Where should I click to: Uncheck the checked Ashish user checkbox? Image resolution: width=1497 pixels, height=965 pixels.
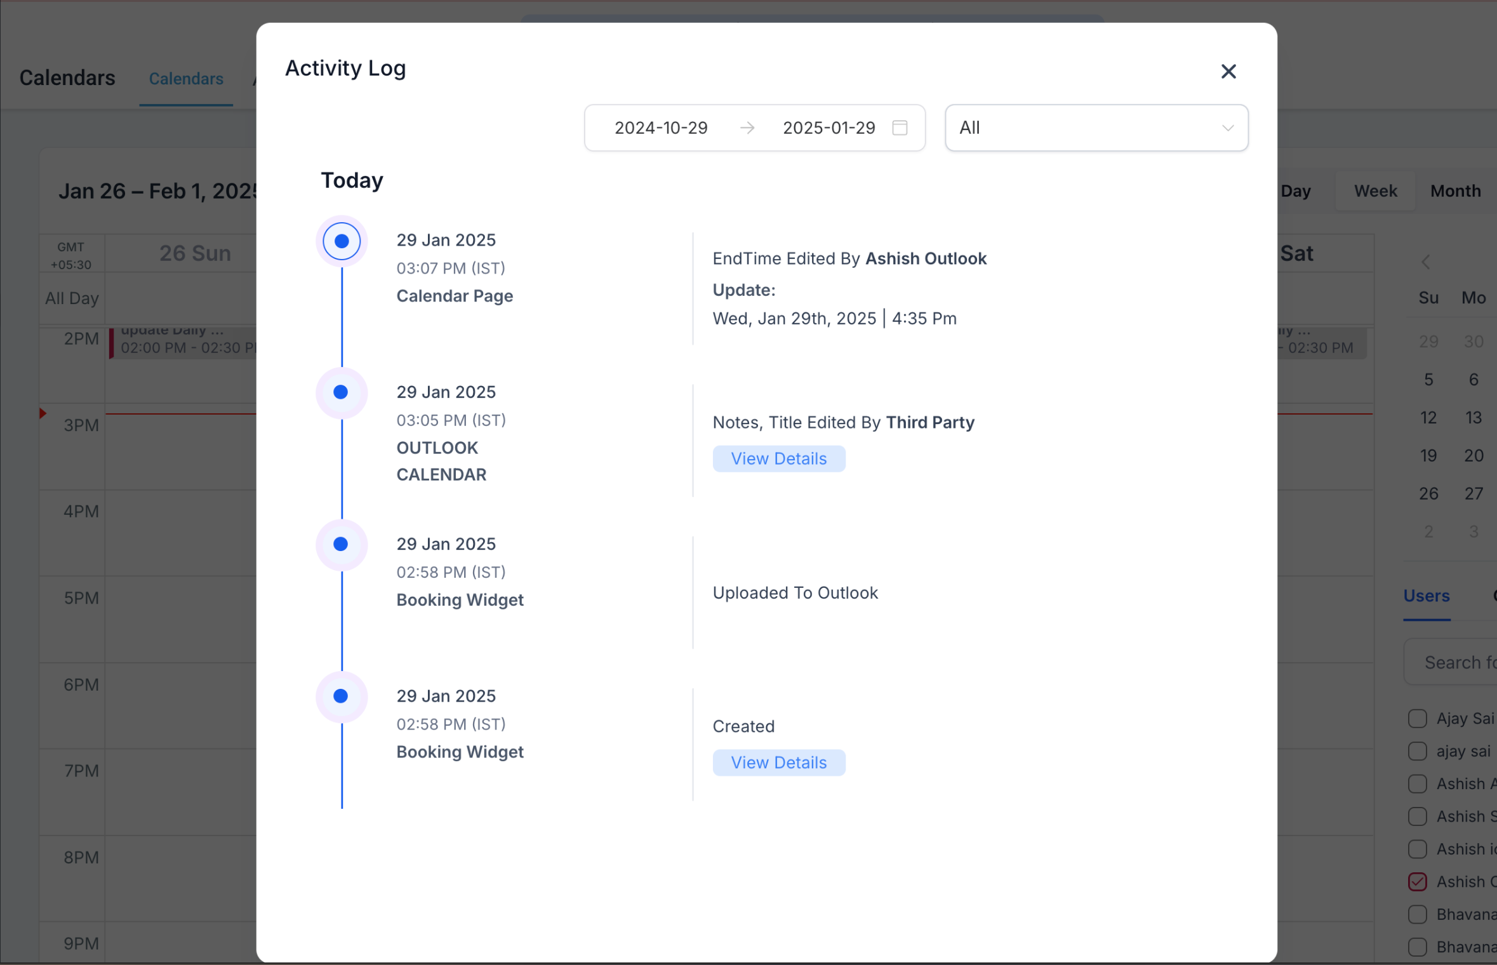(x=1417, y=881)
